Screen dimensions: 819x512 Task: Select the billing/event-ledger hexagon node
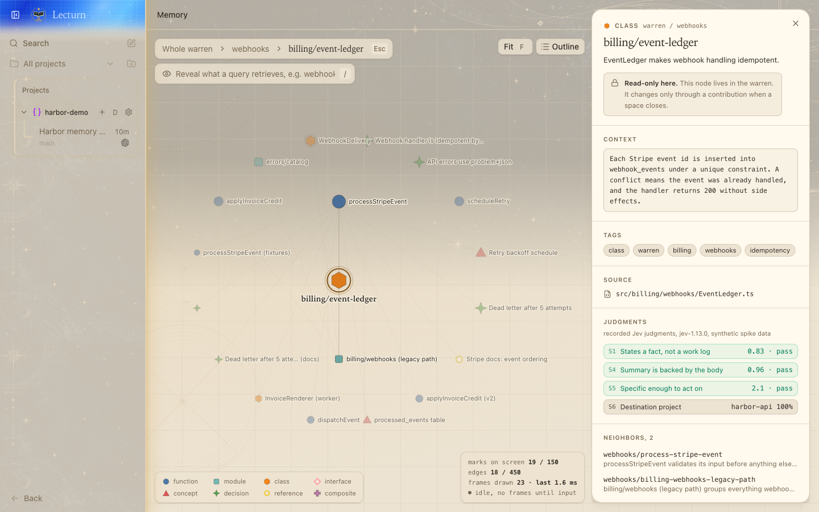pyautogui.click(x=339, y=280)
